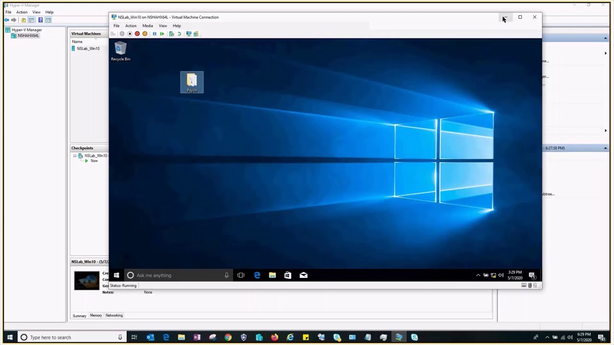Launch Edge from the guest taskbar
This screenshot has height=345, width=614.
click(x=257, y=275)
